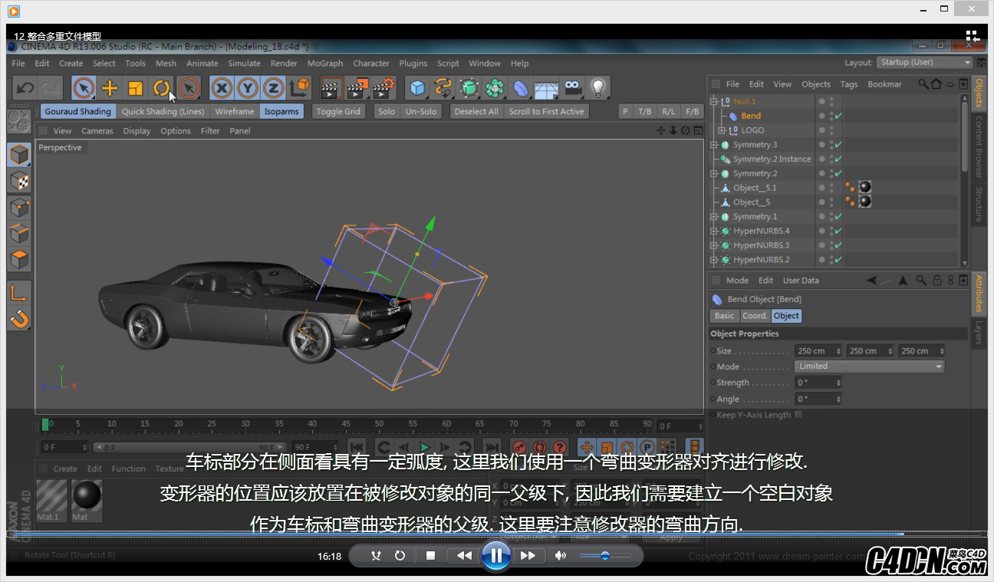Expand the Symmetry.1 tree node
This screenshot has width=994, height=582.
click(714, 217)
